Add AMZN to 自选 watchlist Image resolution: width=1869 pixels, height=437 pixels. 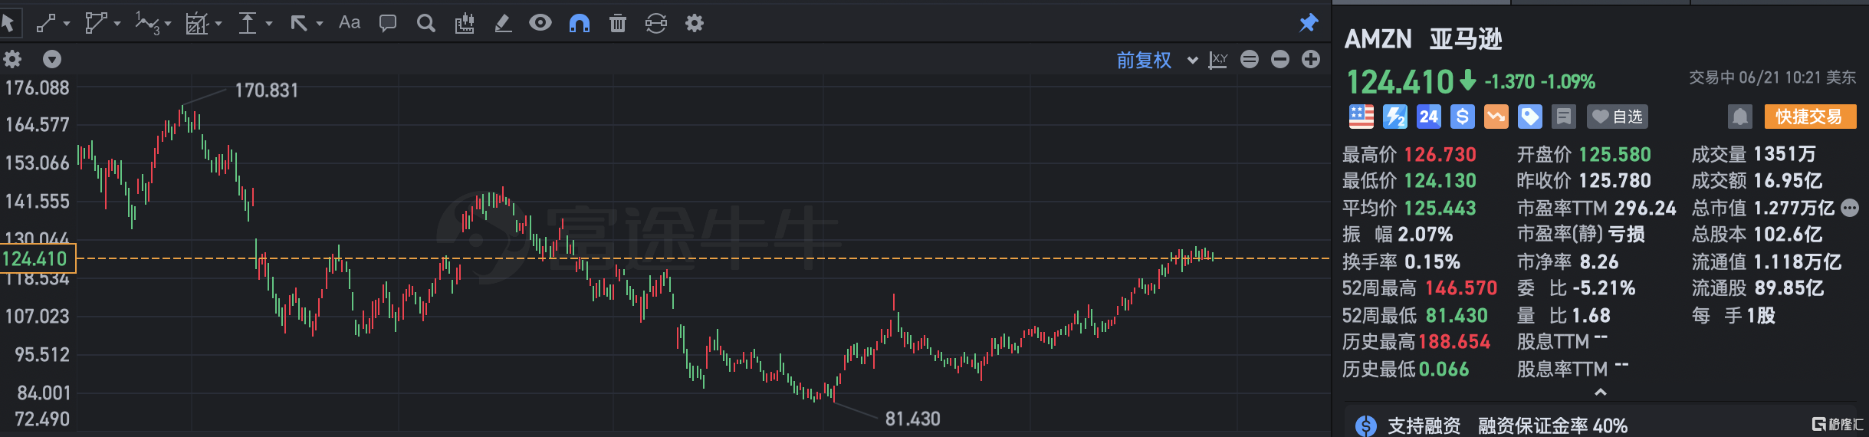[1618, 117]
